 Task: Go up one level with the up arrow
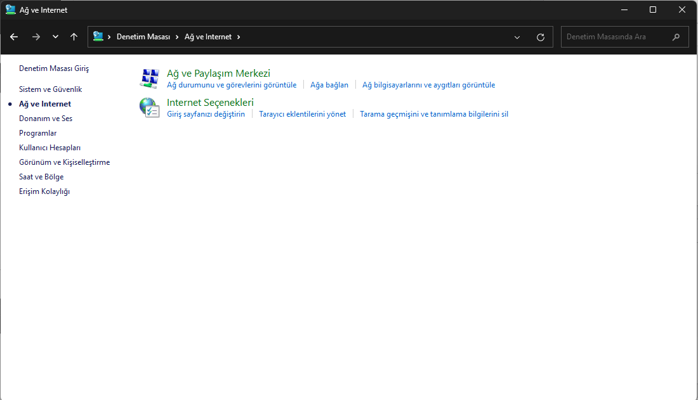74,37
